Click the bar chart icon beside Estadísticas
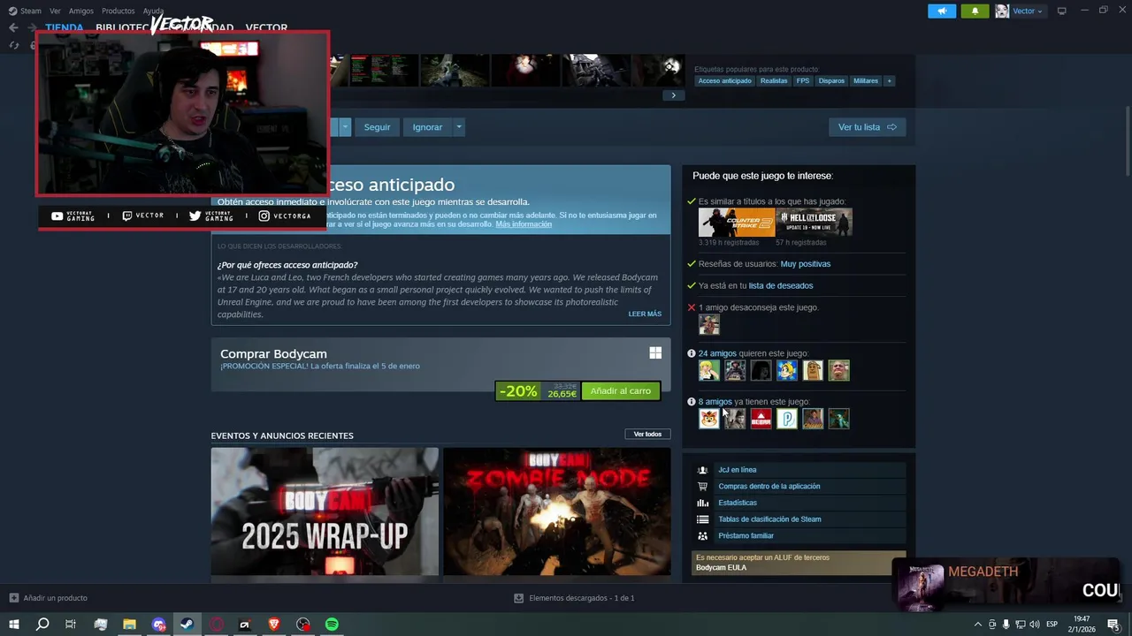Screen dimensions: 1132x636 point(702,503)
